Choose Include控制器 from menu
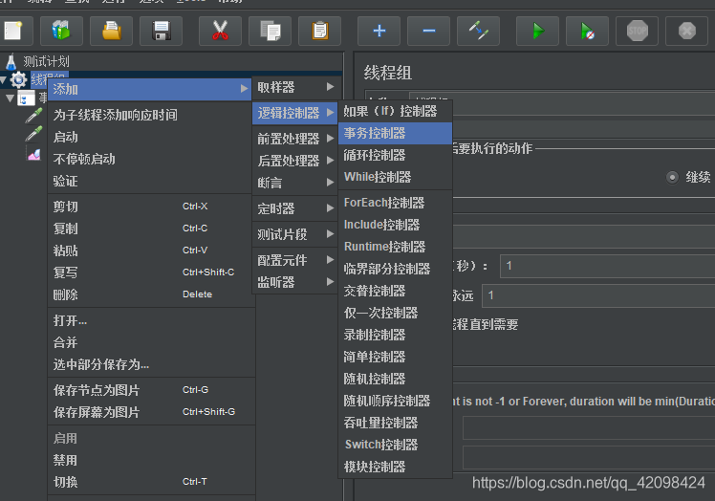715x501 pixels. tap(395, 225)
